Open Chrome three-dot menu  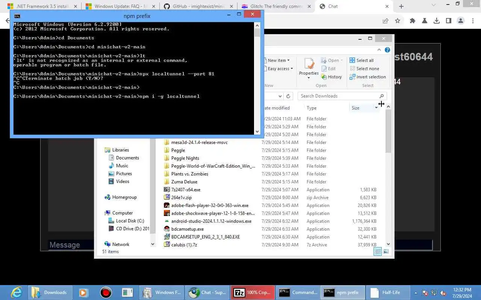point(473,21)
